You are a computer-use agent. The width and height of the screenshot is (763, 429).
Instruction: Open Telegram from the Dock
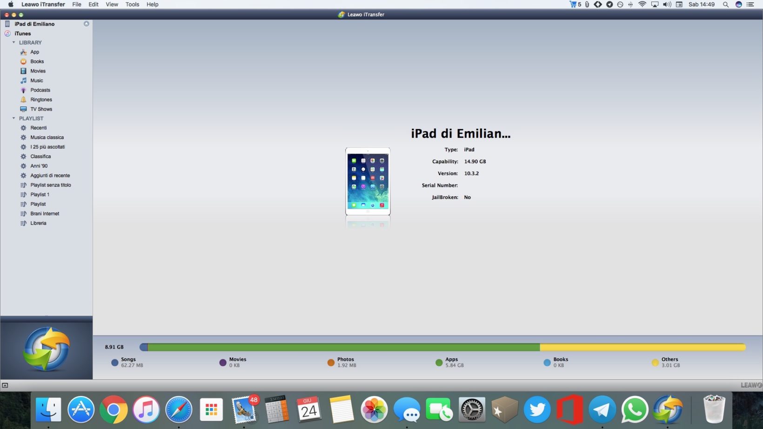[602, 410]
